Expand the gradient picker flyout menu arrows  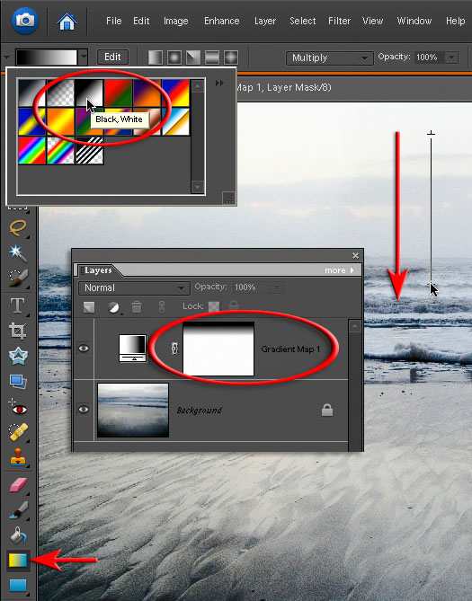219,83
